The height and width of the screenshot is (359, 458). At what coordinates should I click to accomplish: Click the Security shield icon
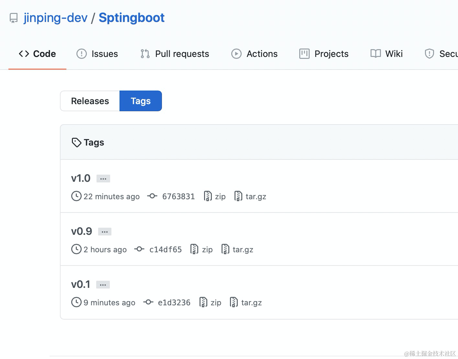click(429, 54)
